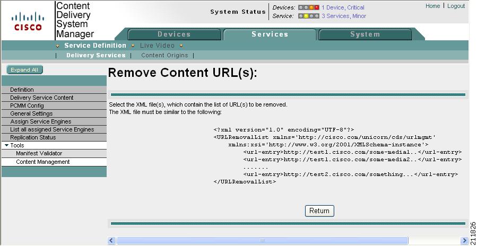This screenshot has height=246, width=477.
Task: Open the '1 Device, Critical' alert link
Action: coord(343,7)
